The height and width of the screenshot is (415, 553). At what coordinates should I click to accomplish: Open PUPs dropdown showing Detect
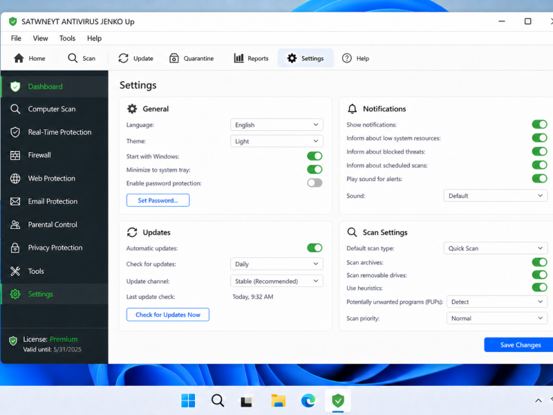coord(497,302)
